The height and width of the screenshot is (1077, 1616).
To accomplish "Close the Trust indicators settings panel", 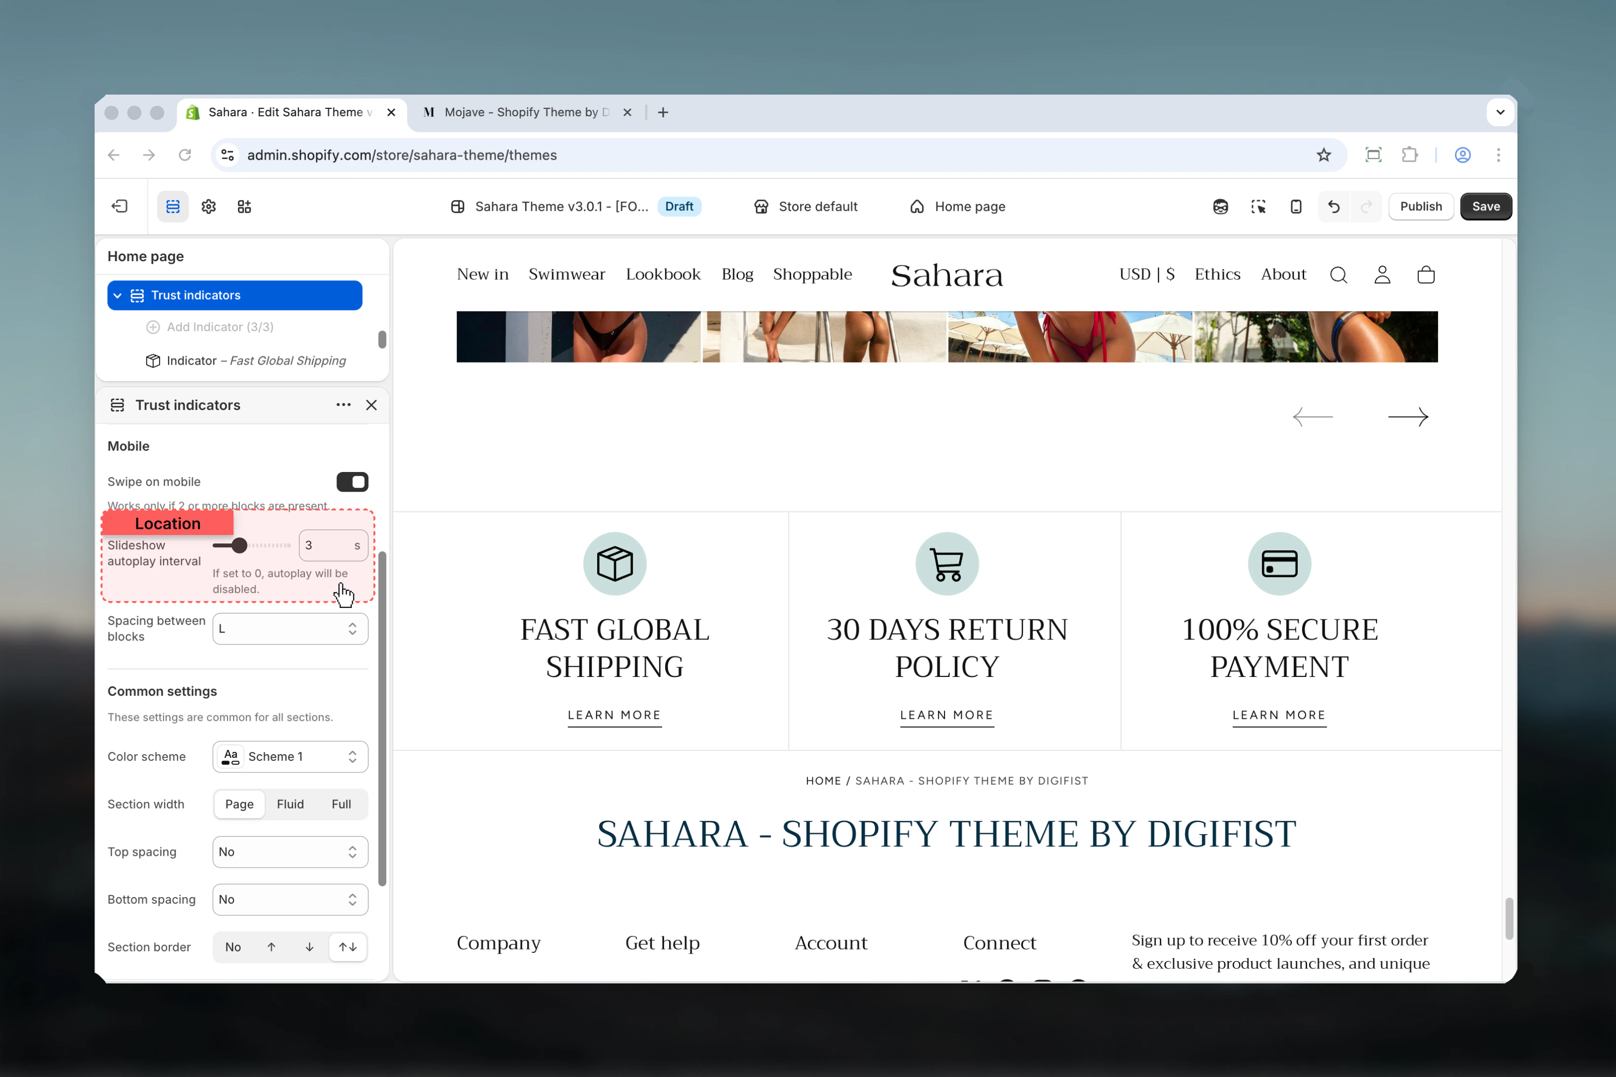I will pos(371,405).
